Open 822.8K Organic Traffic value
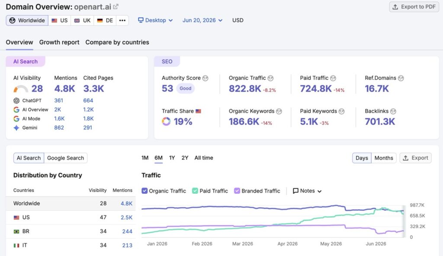Viewport: 443px width, 256px height. pos(245,89)
